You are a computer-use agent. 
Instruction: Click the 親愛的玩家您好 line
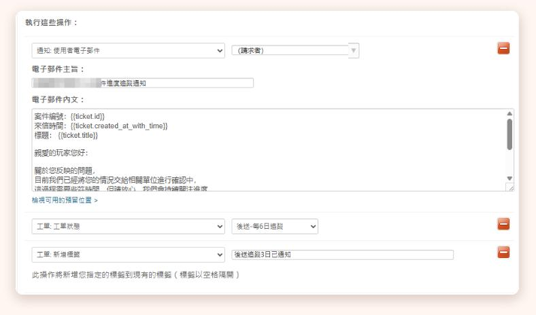tap(61, 153)
